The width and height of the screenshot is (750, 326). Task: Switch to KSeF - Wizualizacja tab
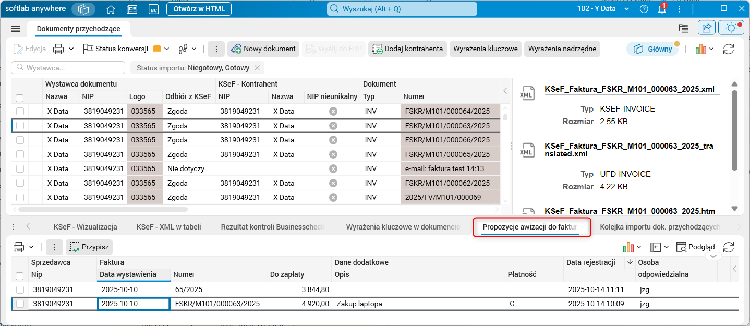[85, 227]
